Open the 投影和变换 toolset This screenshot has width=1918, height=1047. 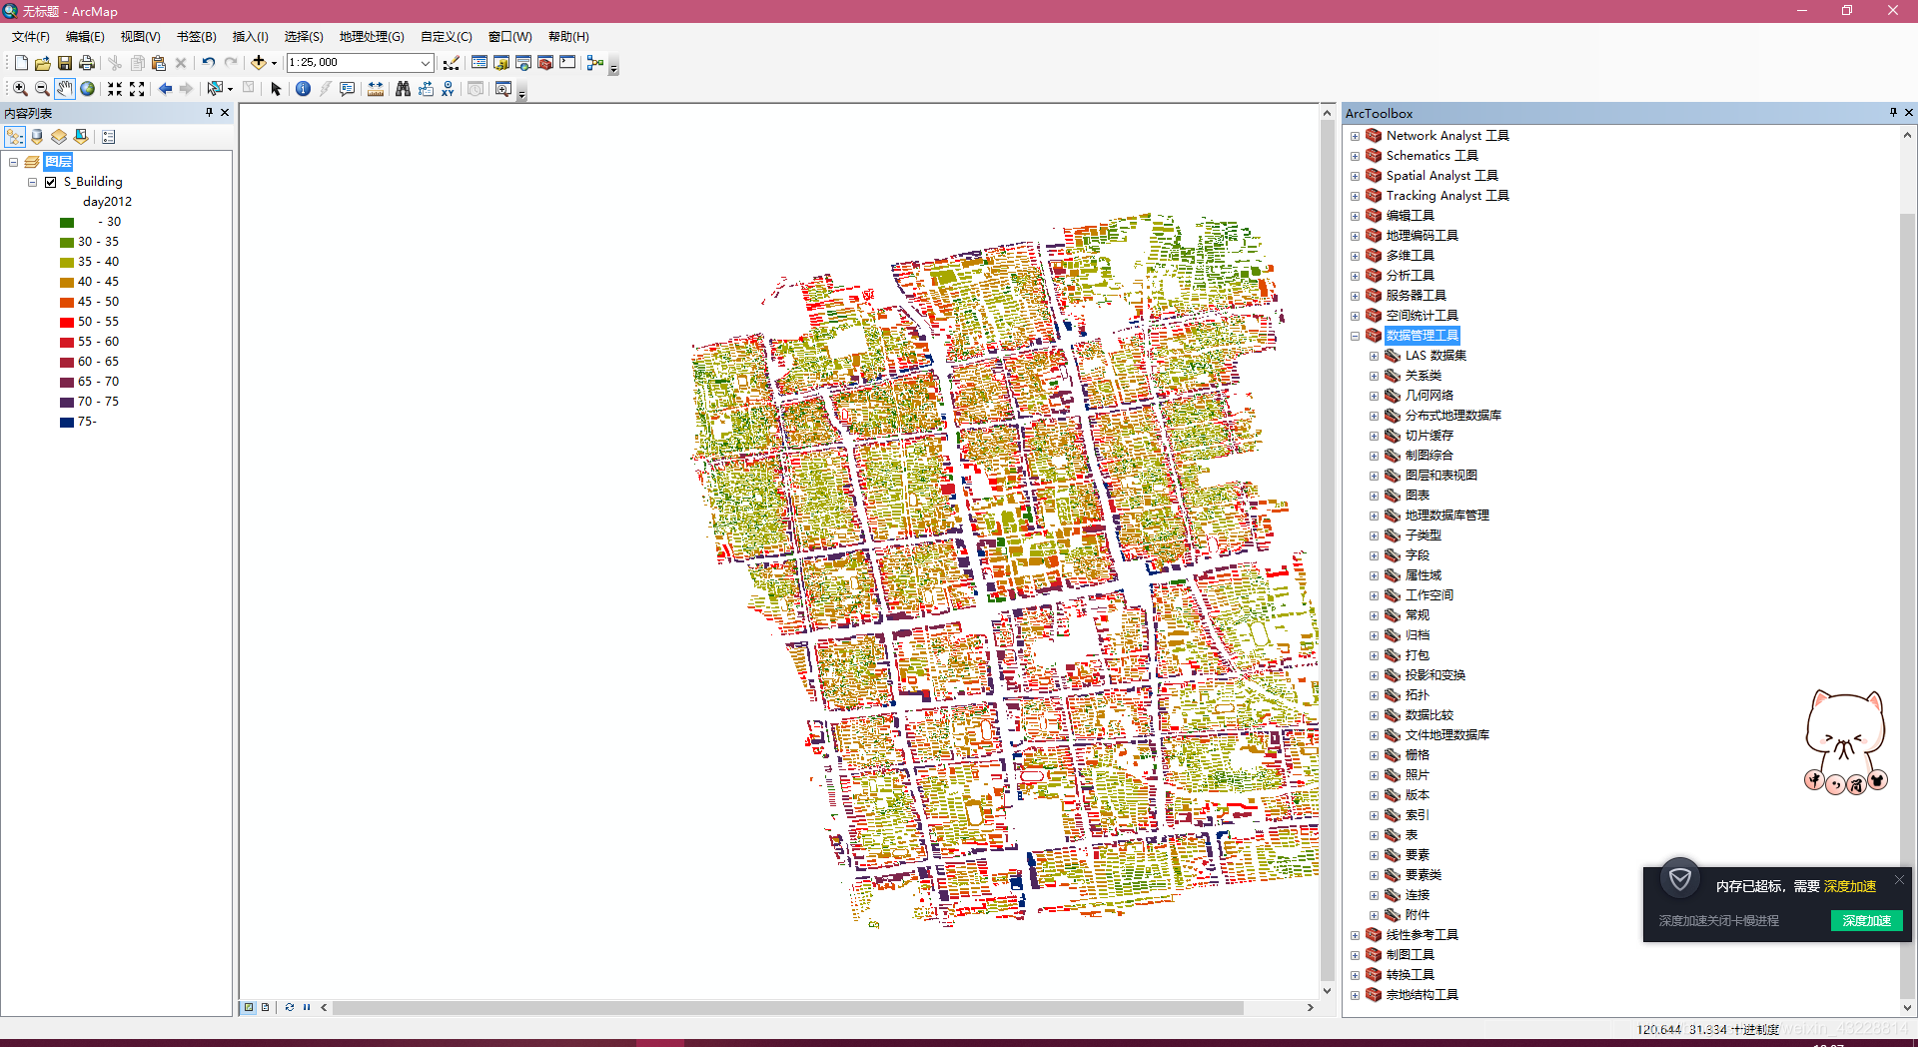pyautogui.click(x=1435, y=675)
